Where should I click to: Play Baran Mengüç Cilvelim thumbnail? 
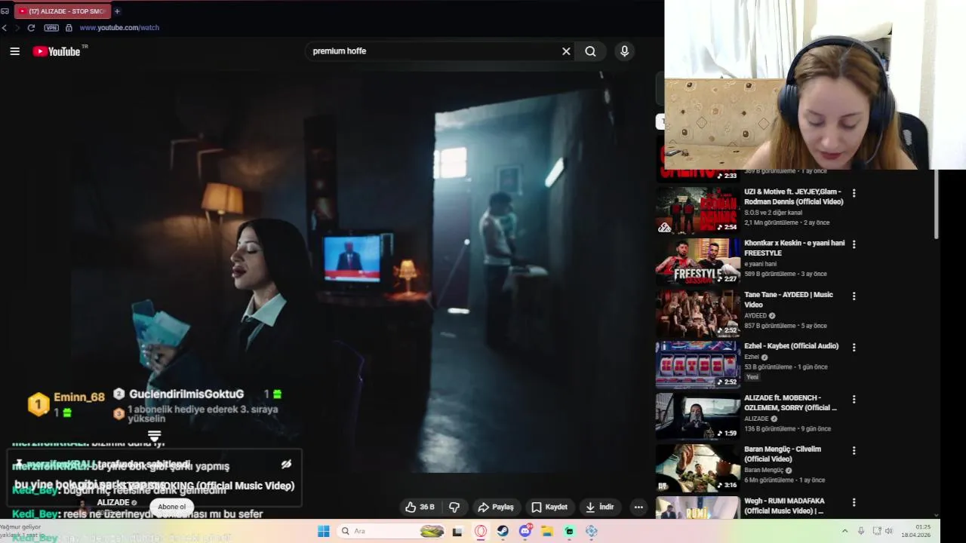coord(697,467)
